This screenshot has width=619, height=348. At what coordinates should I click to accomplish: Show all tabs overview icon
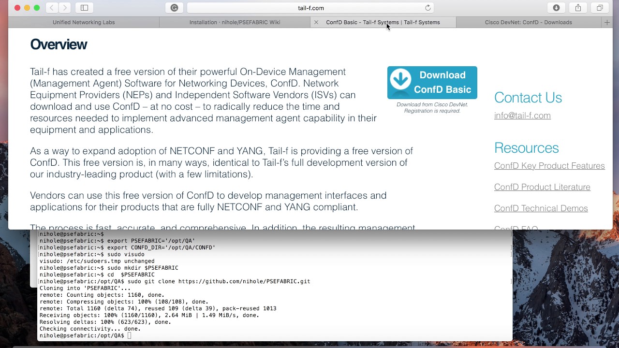[x=600, y=8]
